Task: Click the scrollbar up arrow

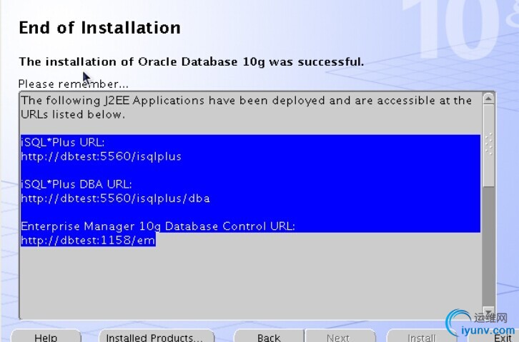Action: [x=488, y=99]
